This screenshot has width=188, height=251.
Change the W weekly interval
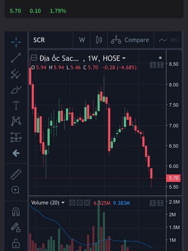tap(82, 40)
